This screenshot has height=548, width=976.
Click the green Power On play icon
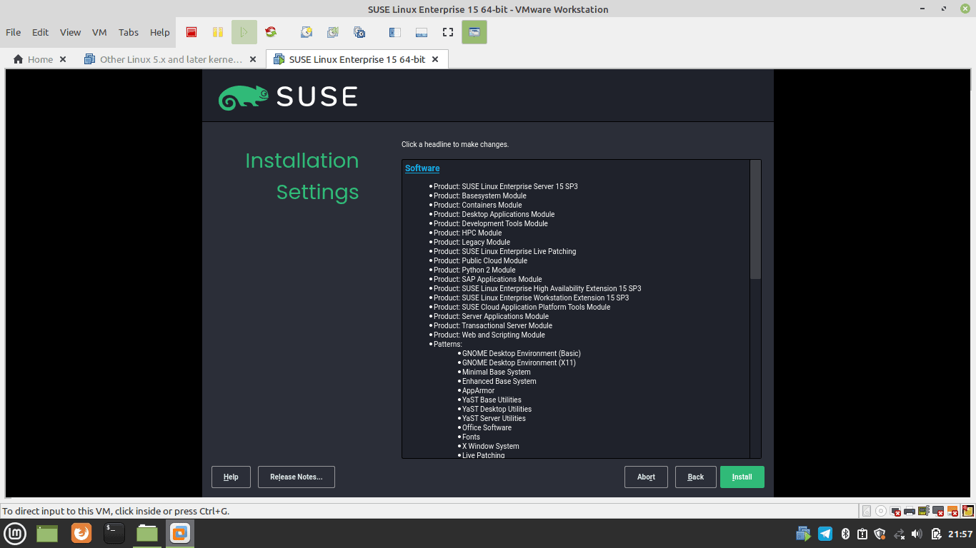[244, 32]
